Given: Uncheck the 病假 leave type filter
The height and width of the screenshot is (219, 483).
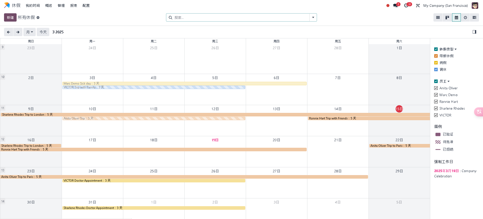Looking at the screenshot, I should click(x=436, y=63).
